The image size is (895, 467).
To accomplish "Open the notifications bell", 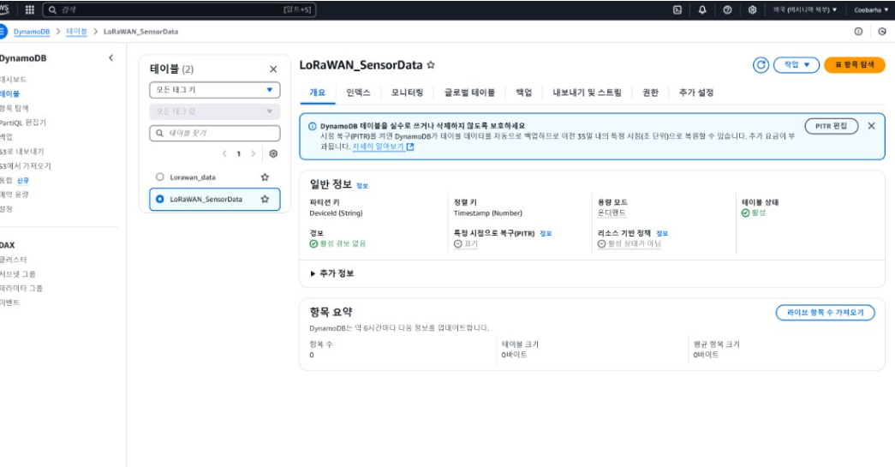I will (x=702, y=9).
